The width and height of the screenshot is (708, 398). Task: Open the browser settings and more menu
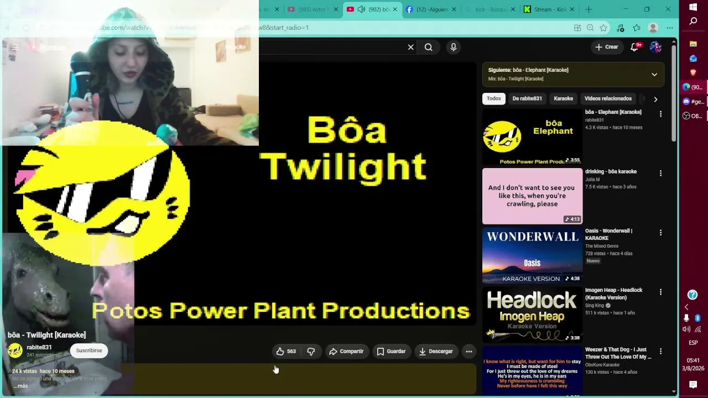pos(670,28)
